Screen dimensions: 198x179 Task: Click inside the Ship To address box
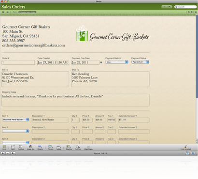pos(111,79)
